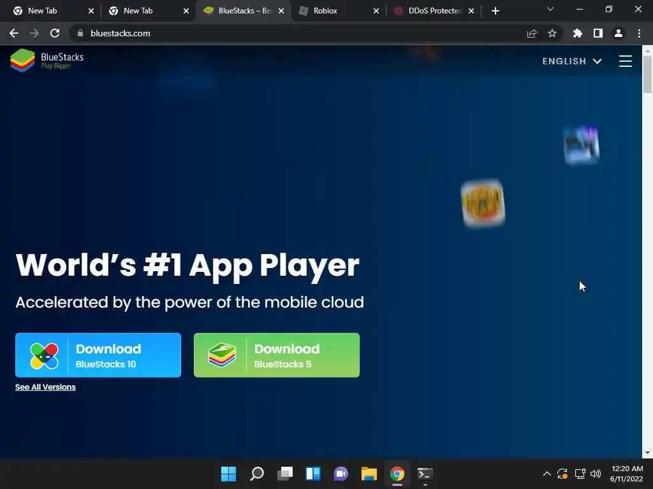
Task: Open Windows taskbar search
Action: pyautogui.click(x=257, y=474)
